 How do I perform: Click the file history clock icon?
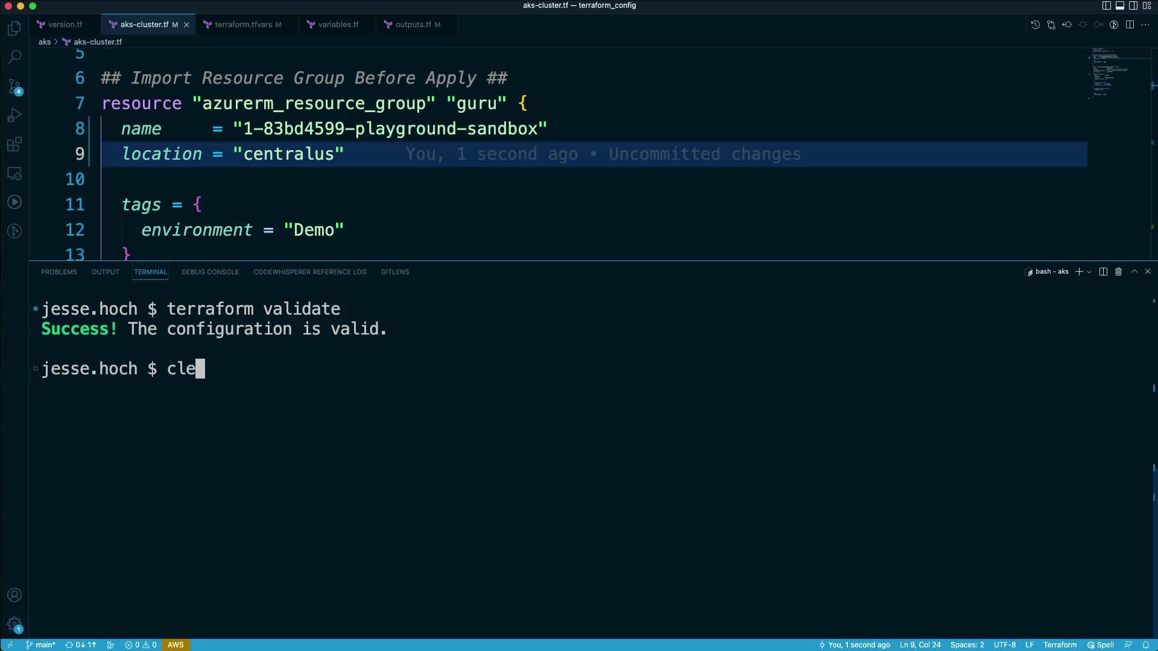point(1035,25)
